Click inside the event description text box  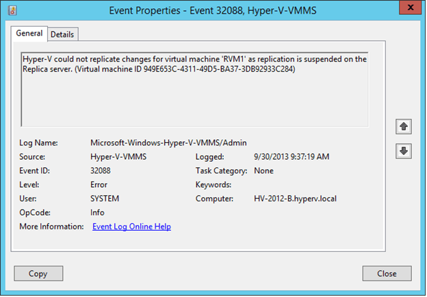click(x=195, y=89)
